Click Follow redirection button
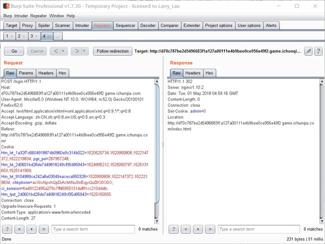Viewport: 325px width, 244px height. (112, 51)
